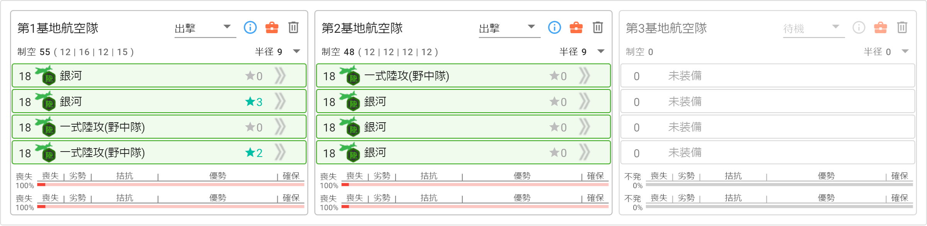Viewport: 927px width, 226px height.
Task: Select first 未装備 slot in 第3基地航空隊
Action: [768, 76]
